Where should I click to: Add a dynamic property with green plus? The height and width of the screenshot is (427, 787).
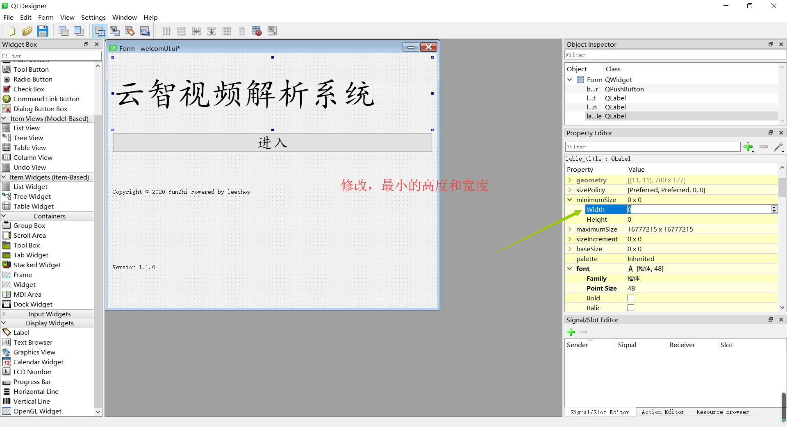click(x=748, y=147)
